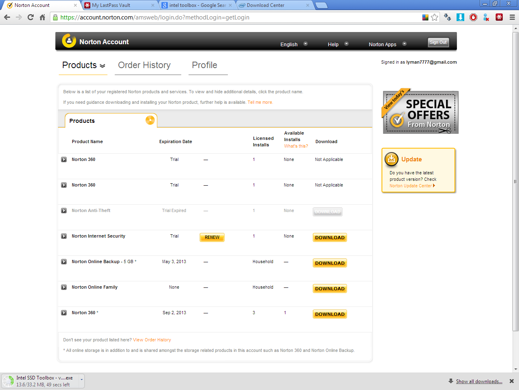Expand the first Norton 360 trial row
The image size is (519, 390).
click(64, 159)
